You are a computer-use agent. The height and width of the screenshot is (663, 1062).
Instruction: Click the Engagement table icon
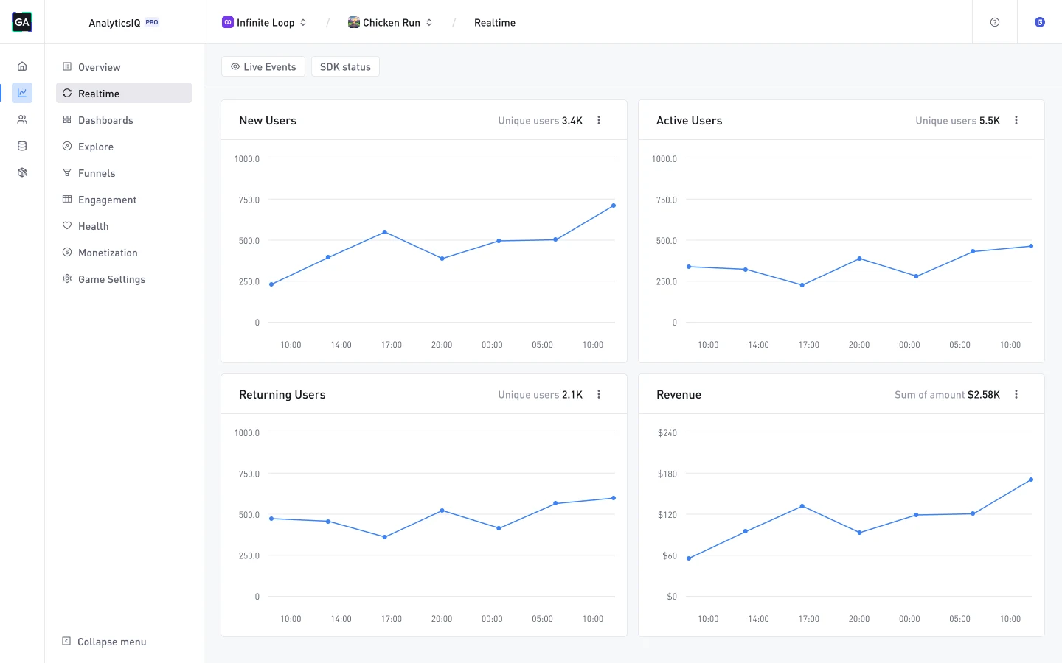pos(67,199)
